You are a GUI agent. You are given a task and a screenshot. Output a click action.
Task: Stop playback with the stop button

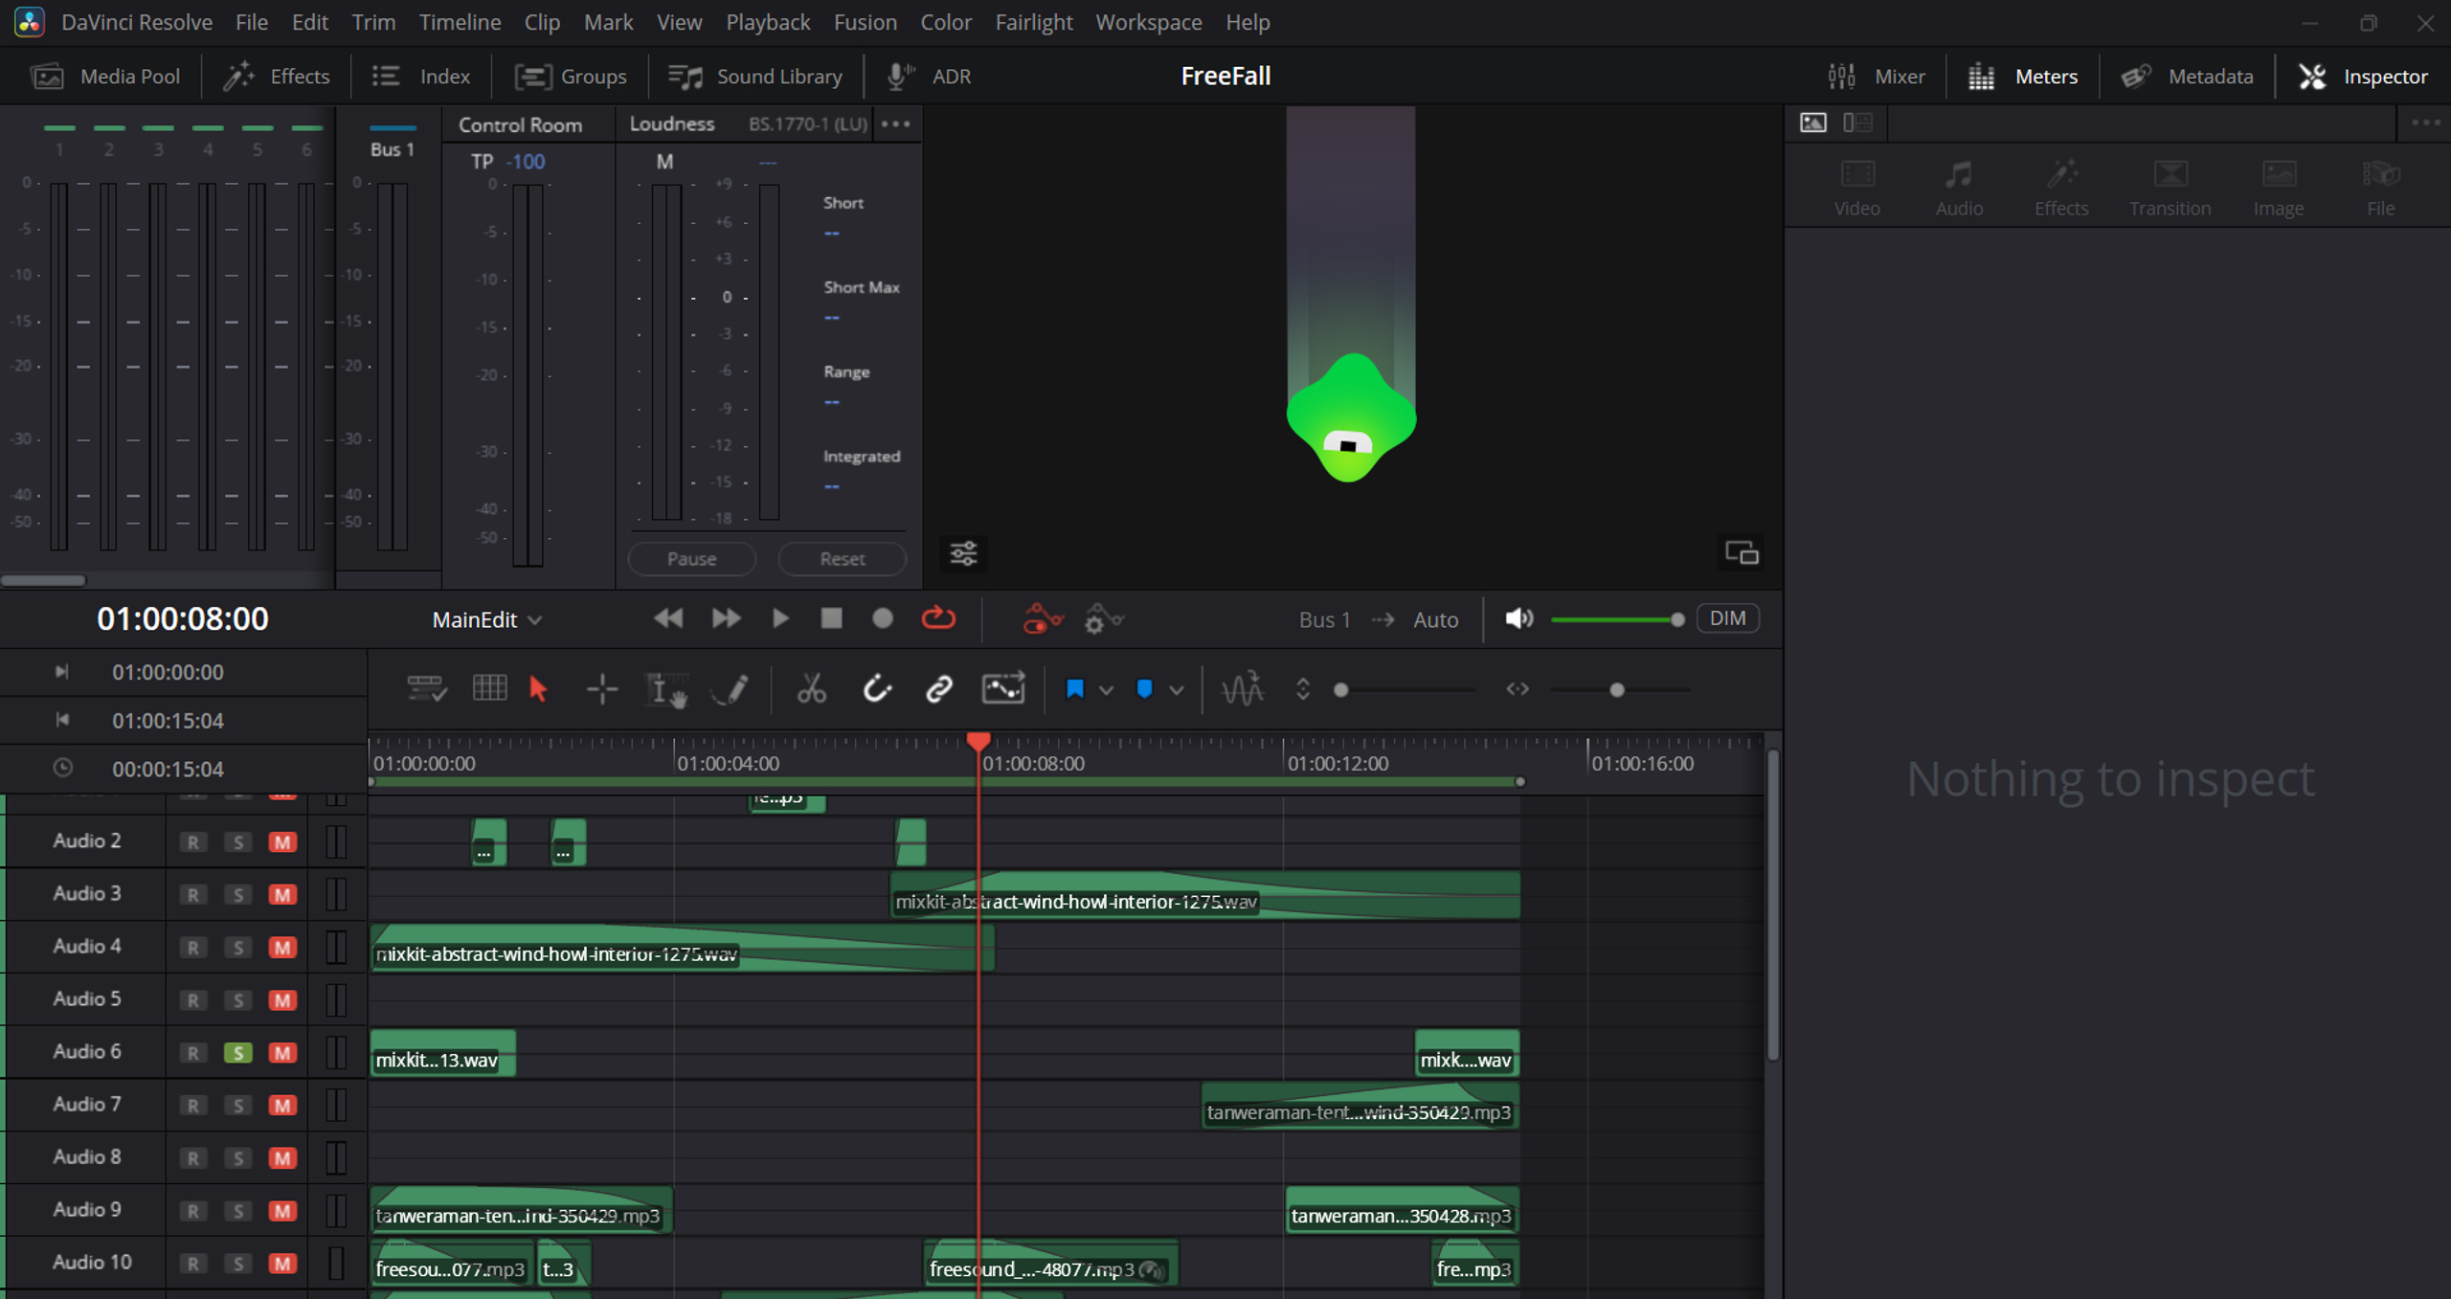click(832, 618)
